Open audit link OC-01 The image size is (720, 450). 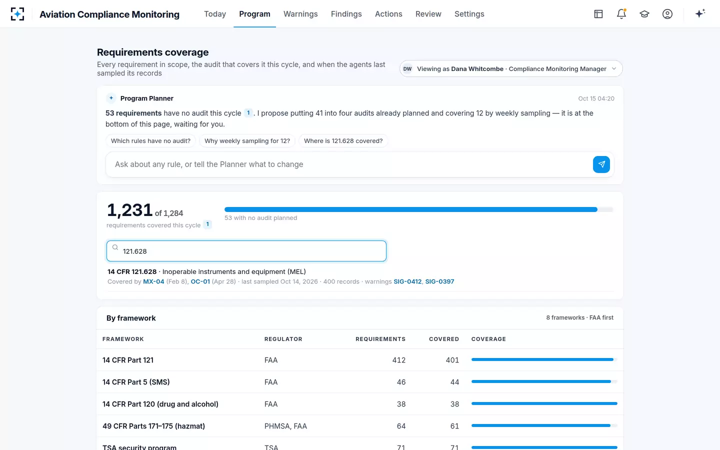(x=200, y=281)
